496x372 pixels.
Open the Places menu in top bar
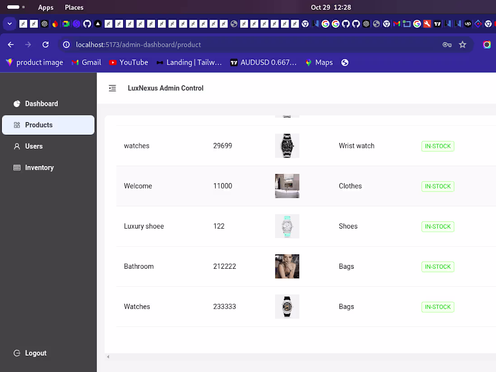74,7
